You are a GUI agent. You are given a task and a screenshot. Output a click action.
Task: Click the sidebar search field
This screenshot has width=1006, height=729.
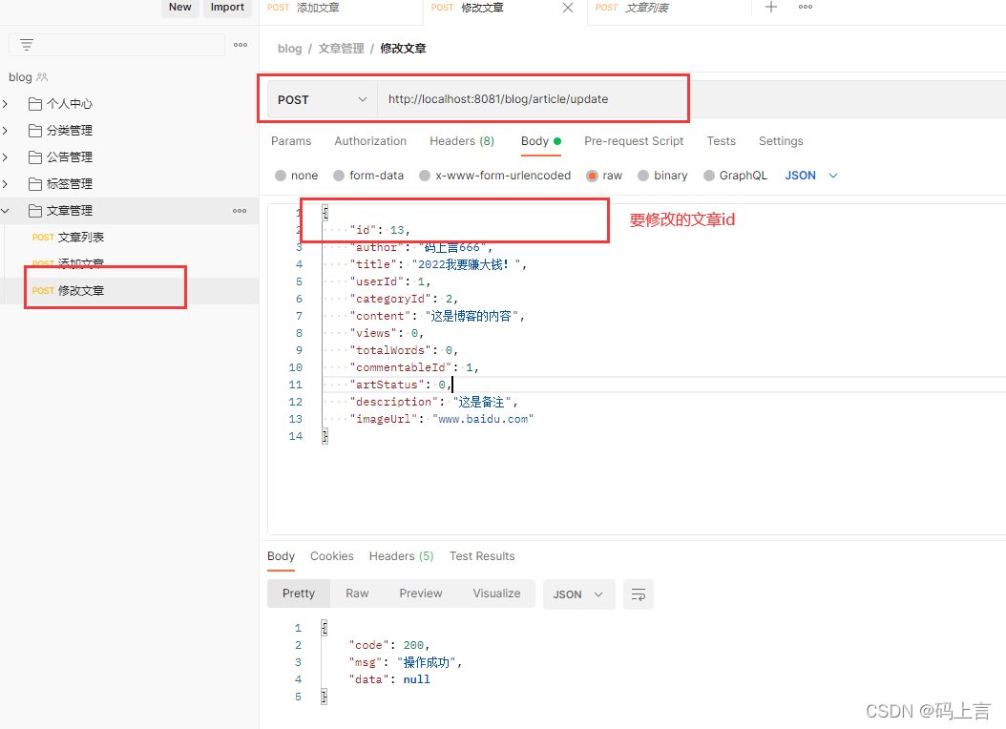tap(116, 45)
